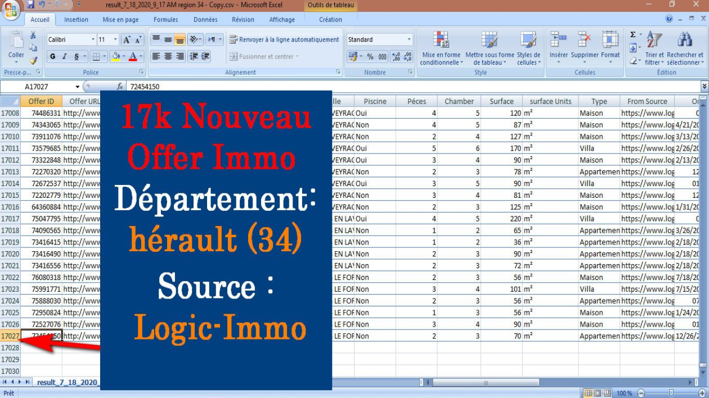
Task: Align text to top of cell
Action: [156, 39]
